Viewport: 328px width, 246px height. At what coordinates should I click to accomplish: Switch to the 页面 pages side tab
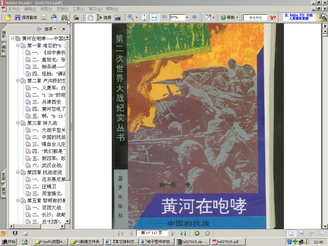coord(4,49)
